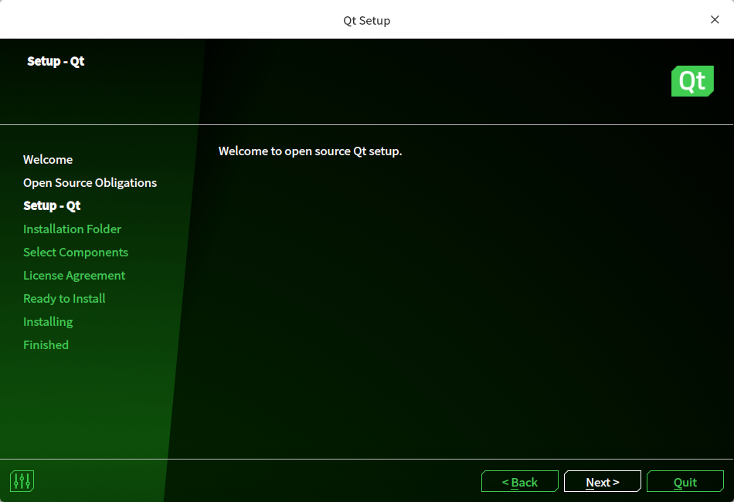Open the Open Source Obligations page
Image resolution: width=734 pixels, height=502 pixels.
(x=90, y=182)
